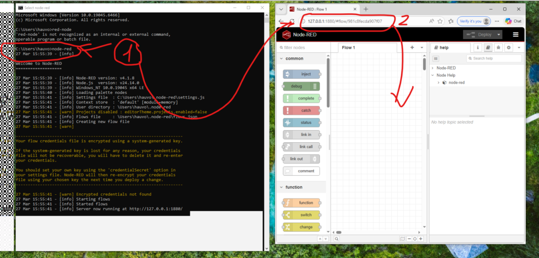Open the debug messages sidebar tab
Viewport: 539px width, 258px height.
[x=498, y=47]
